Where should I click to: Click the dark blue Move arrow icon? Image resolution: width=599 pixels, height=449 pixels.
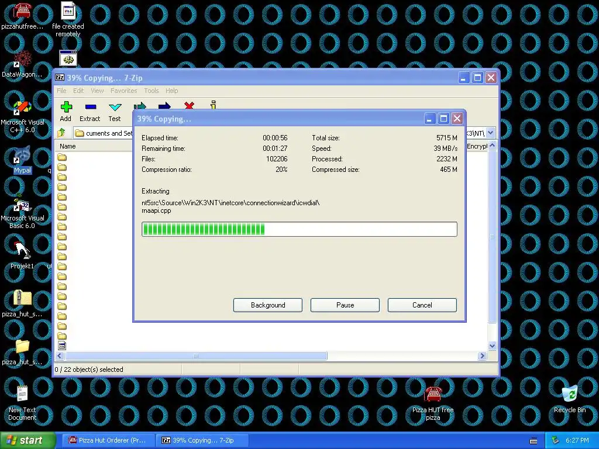click(x=164, y=105)
